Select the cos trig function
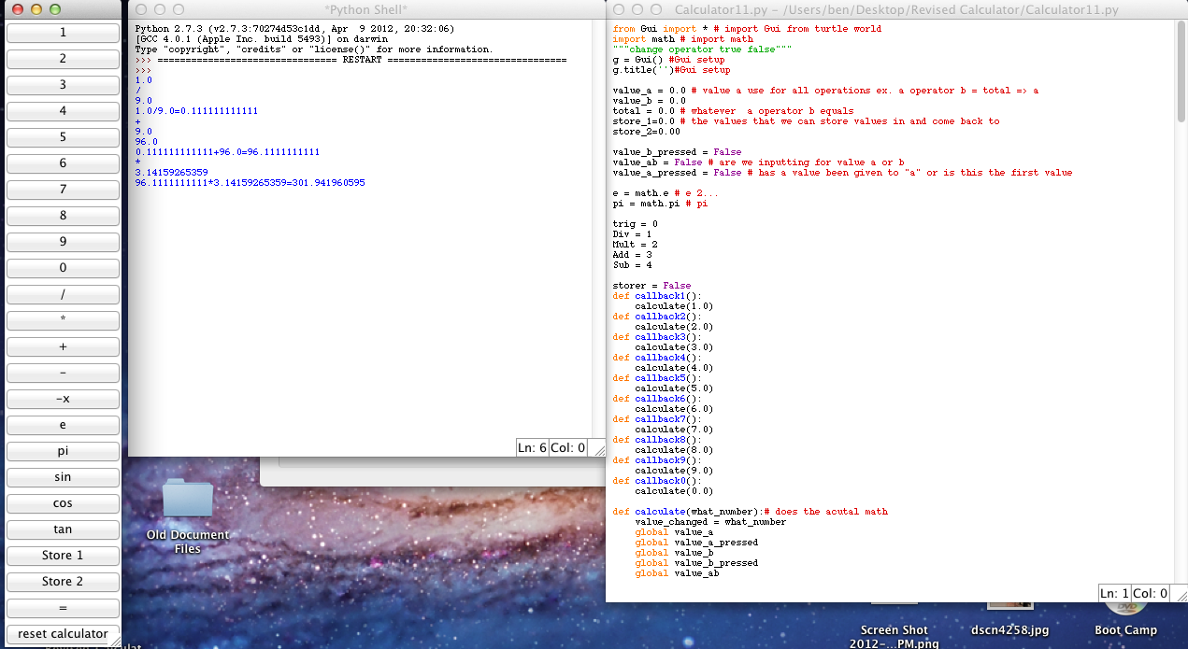This screenshot has height=649, width=1188. pyautogui.click(x=62, y=503)
